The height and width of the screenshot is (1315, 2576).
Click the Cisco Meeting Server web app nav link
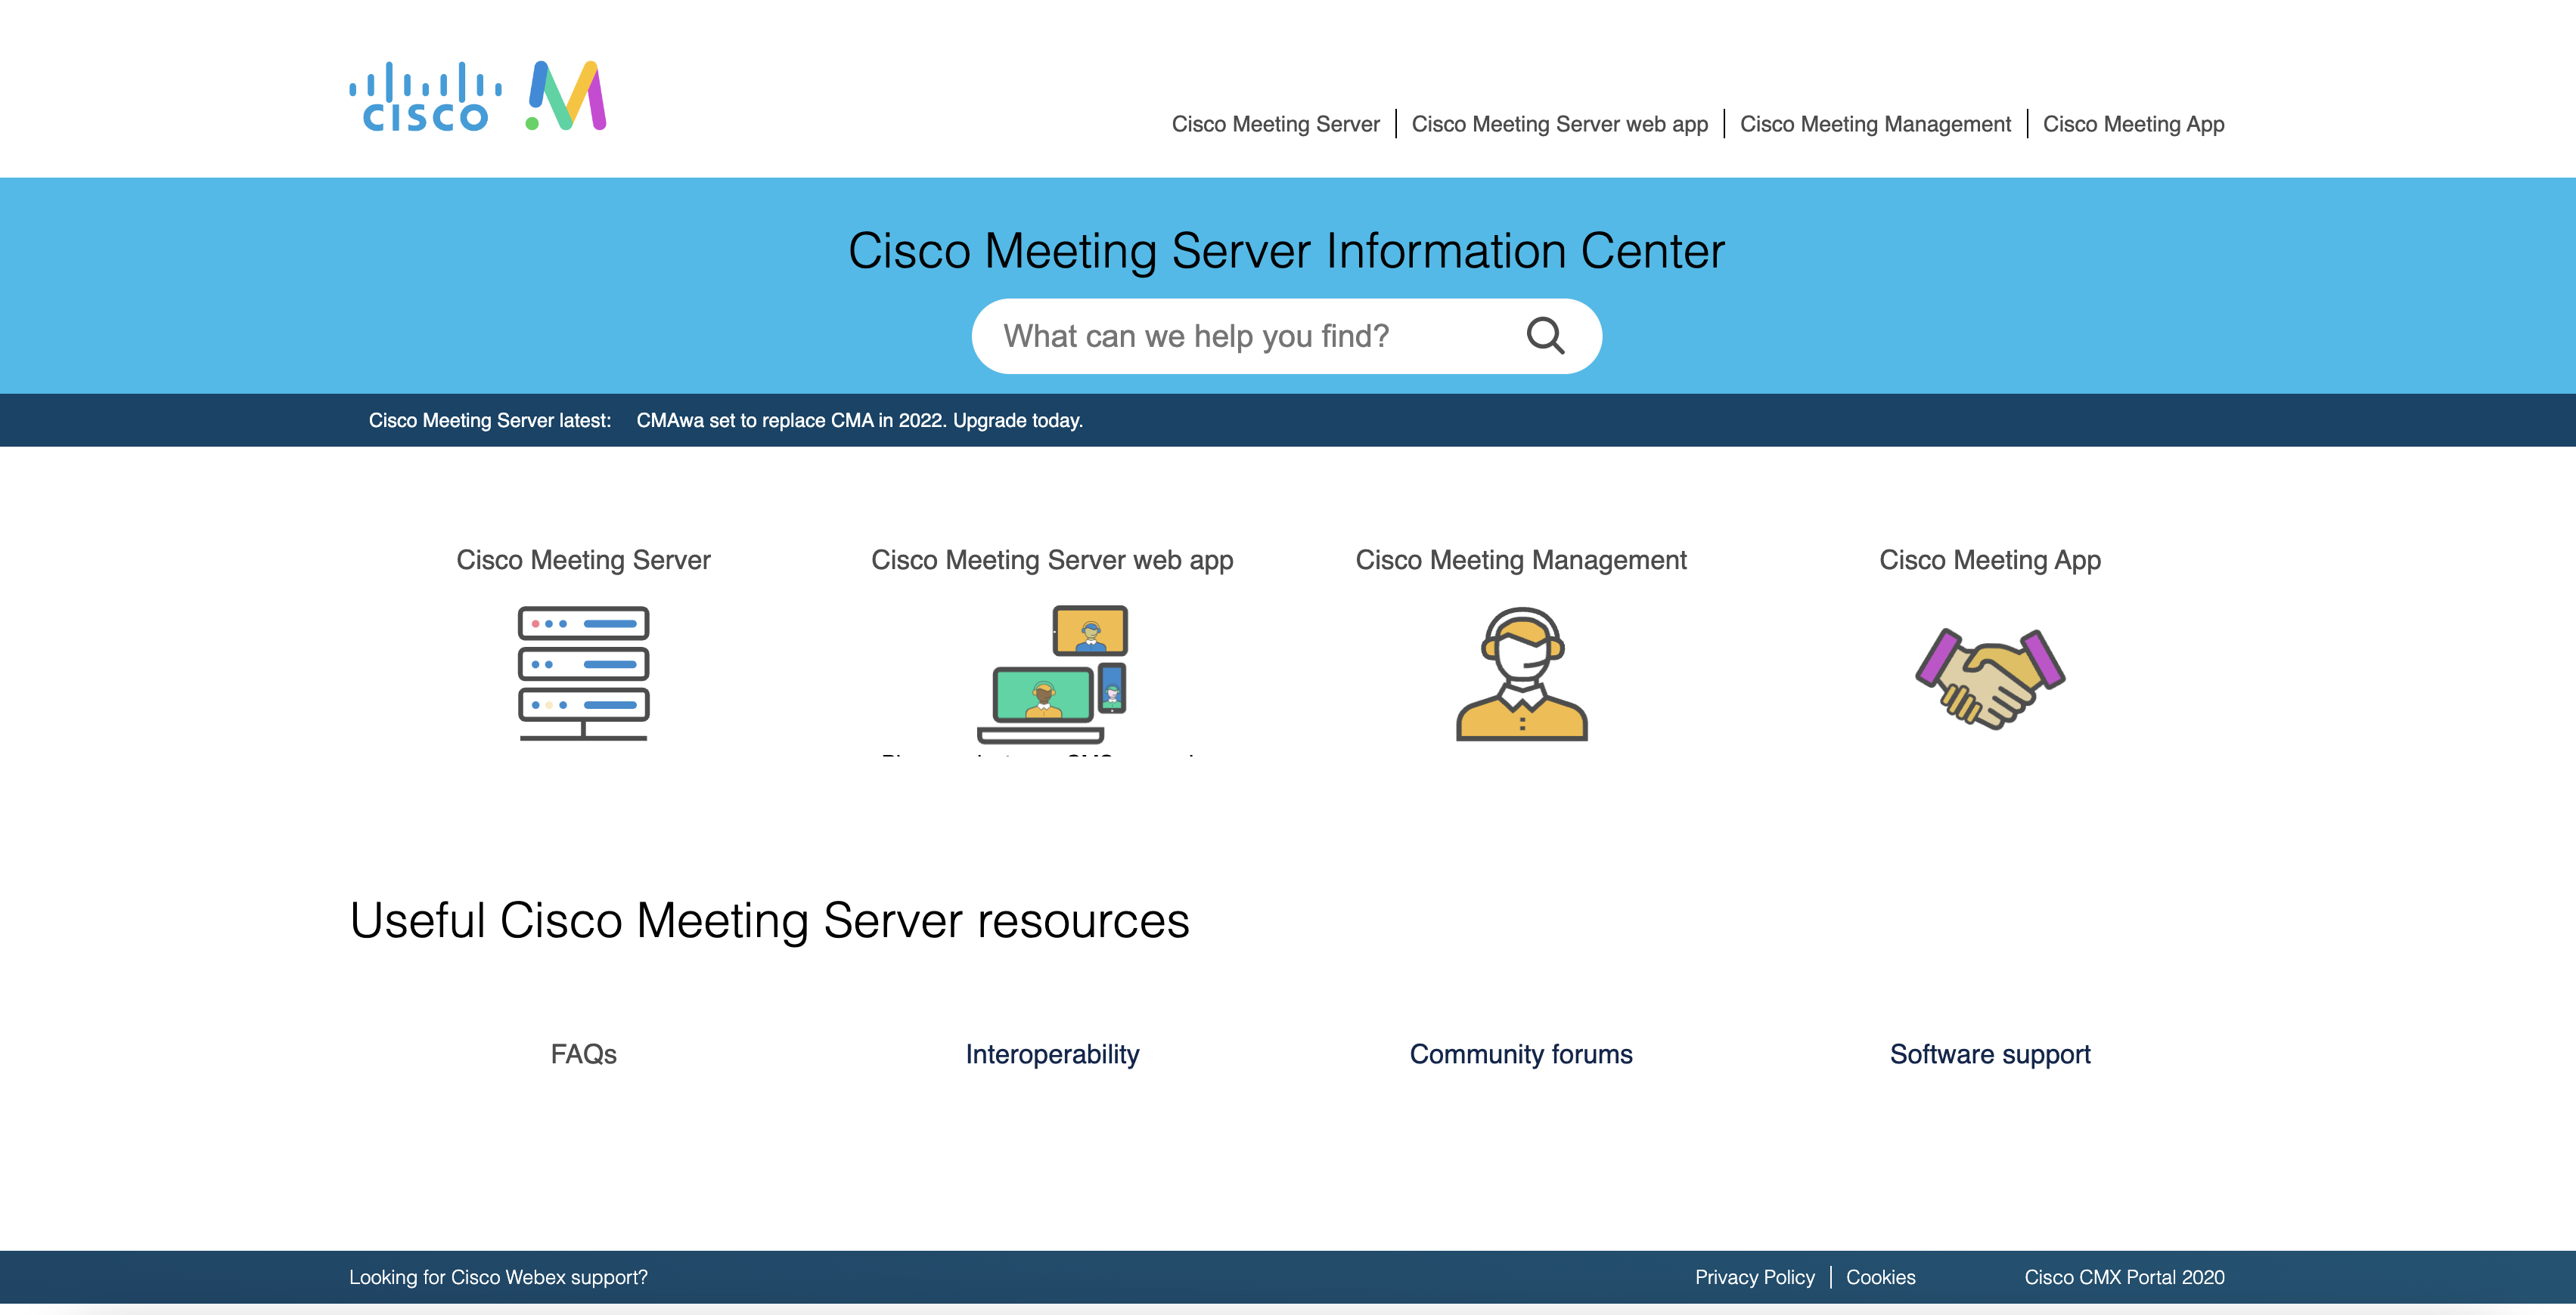pos(1559,122)
